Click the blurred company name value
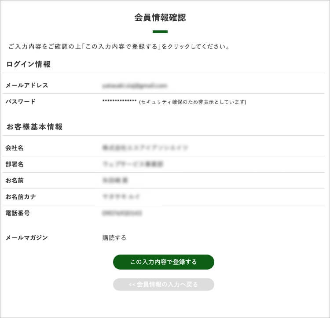Screen dimensions: 330x318 145,148
